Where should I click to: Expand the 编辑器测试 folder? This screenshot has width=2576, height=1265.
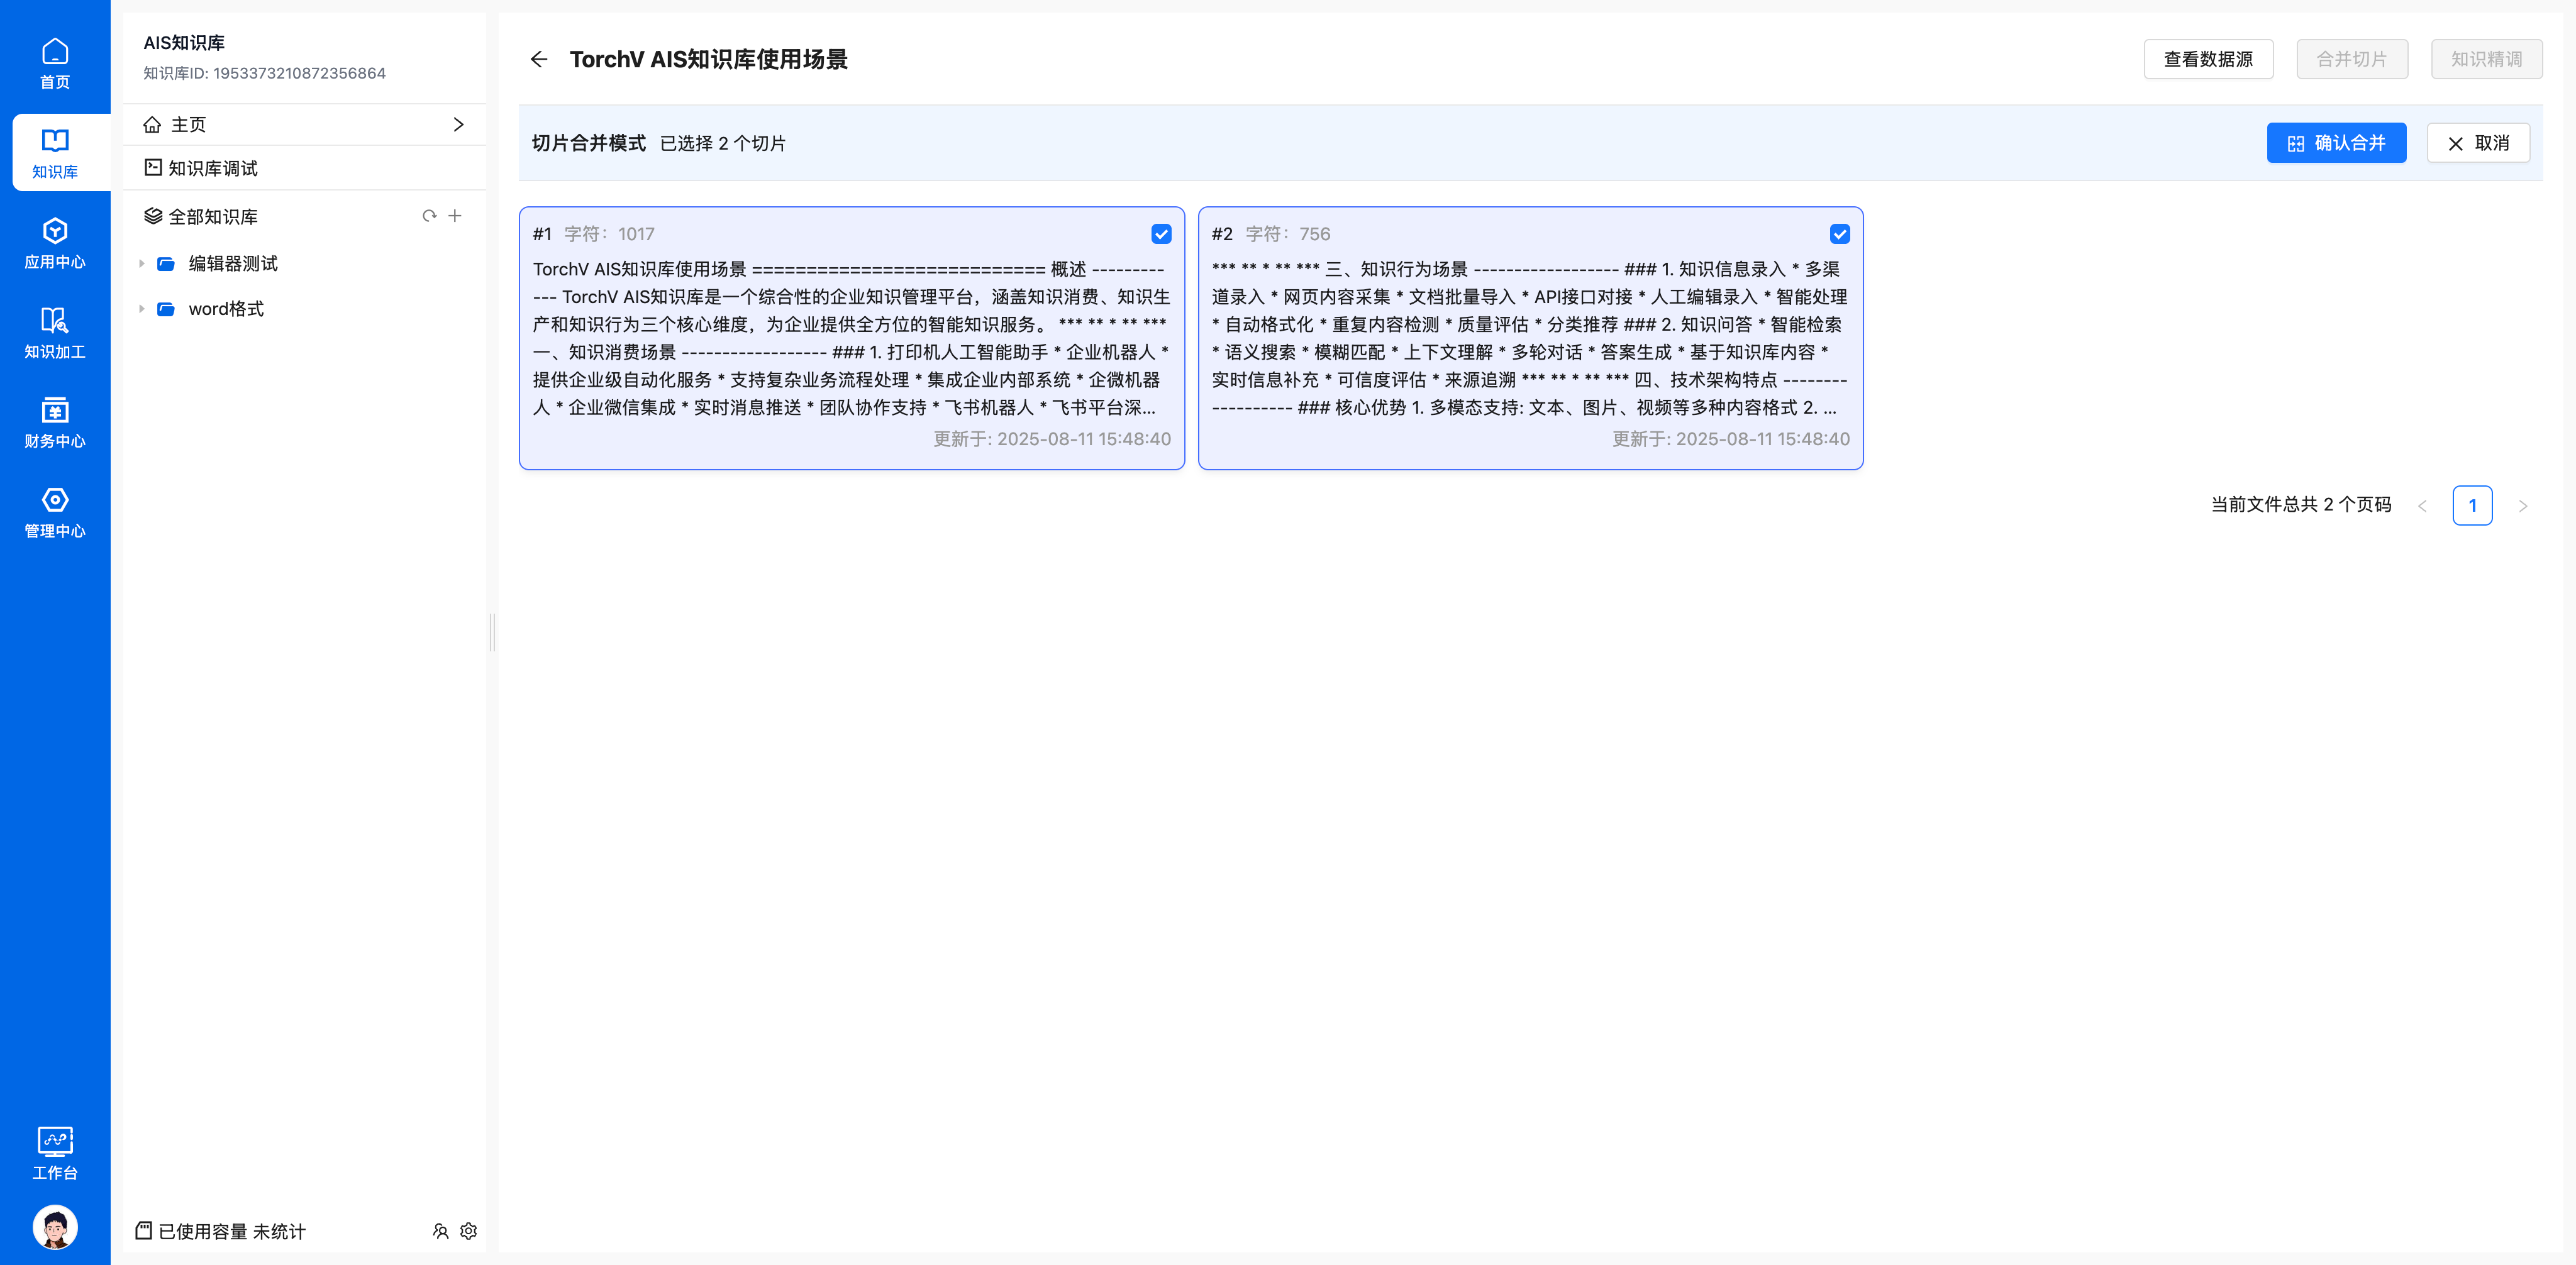click(141, 264)
